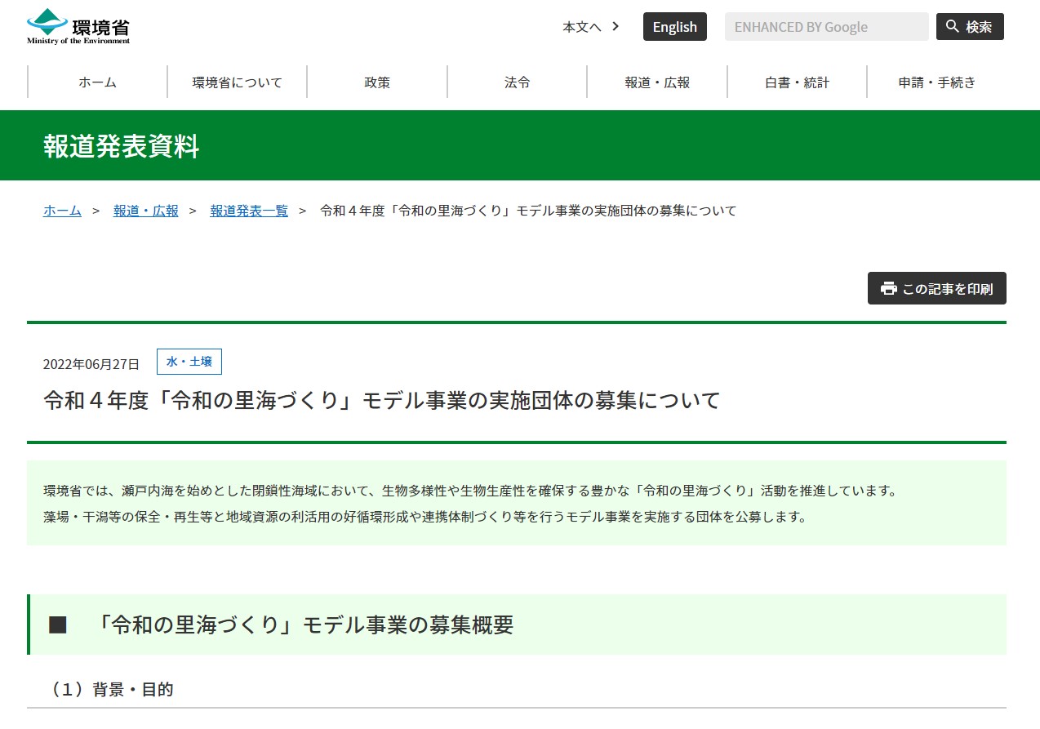1040x729 pixels.
Task: Click the 報道発表資料 green banner heading
Action: [121, 146]
